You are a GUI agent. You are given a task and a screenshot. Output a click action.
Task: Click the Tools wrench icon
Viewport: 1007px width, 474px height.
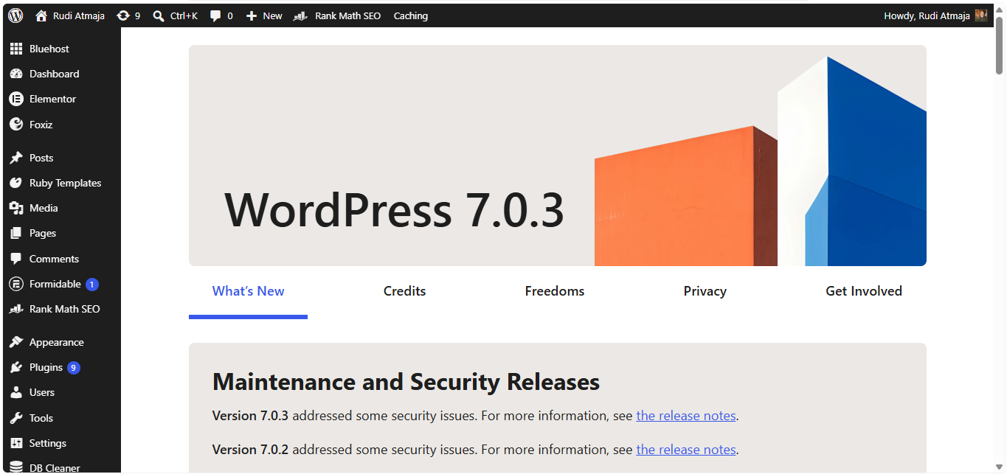tap(16, 418)
